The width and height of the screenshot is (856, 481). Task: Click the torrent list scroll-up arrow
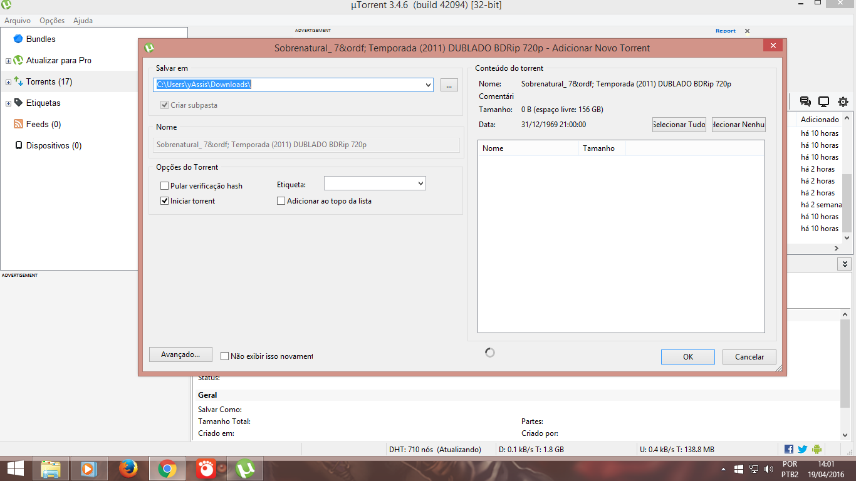point(847,118)
